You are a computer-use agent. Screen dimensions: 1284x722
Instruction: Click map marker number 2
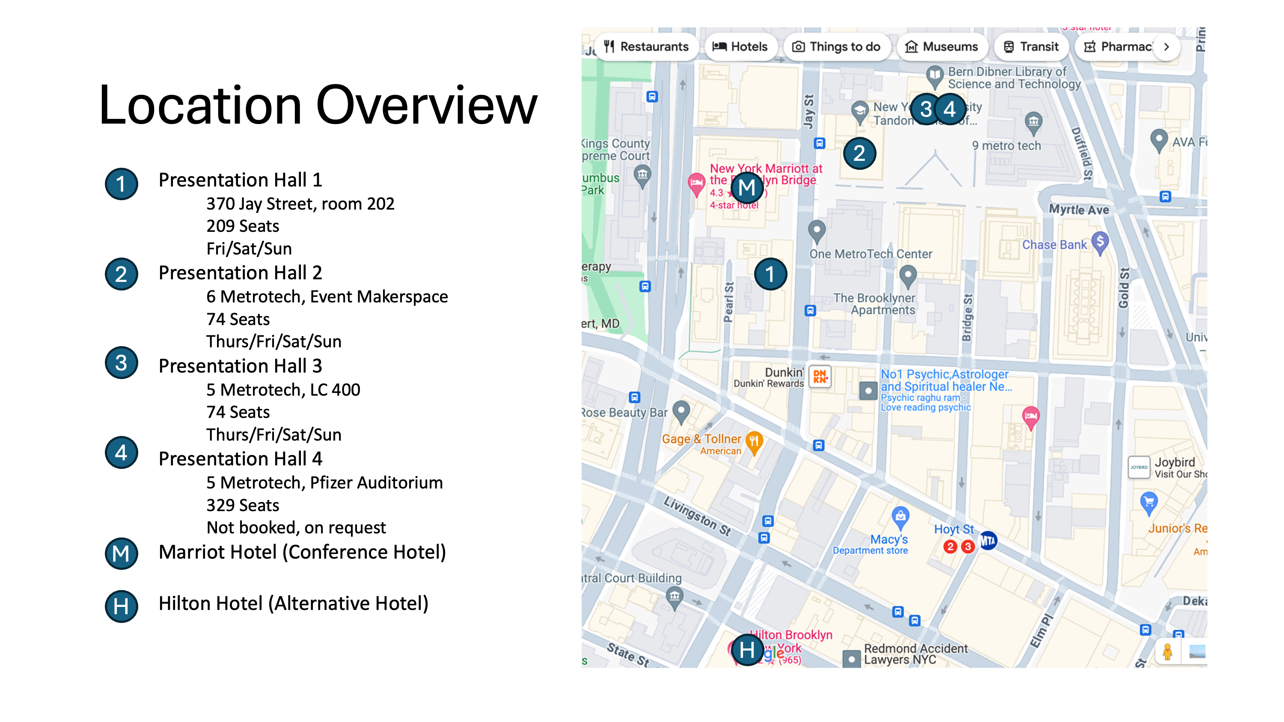pyautogui.click(x=859, y=153)
